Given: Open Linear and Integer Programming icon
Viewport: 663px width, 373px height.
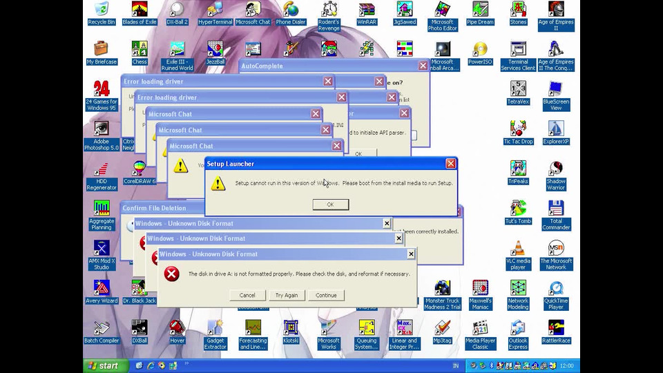Looking at the screenshot, I should pos(405,334).
